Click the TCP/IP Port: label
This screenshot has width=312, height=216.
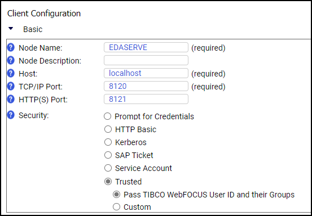tap(41, 87)
